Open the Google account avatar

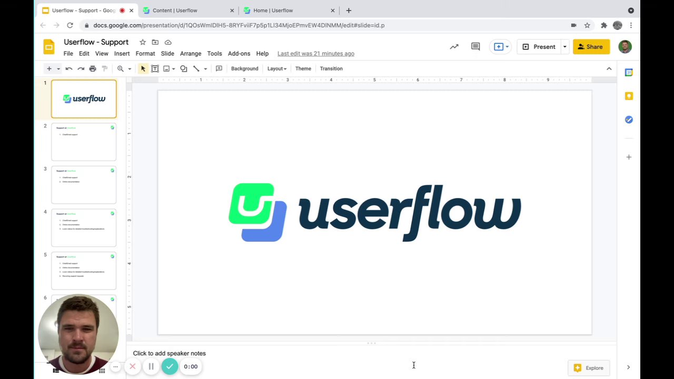click(x=625, y=47)
